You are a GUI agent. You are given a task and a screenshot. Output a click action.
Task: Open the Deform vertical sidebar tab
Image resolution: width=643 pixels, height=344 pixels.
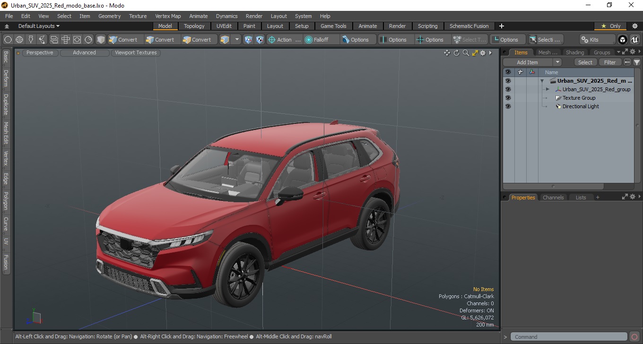(x=6, y=78)
